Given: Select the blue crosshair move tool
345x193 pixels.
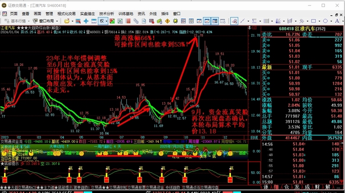Looking at the screenshot, I should point(86,21).
